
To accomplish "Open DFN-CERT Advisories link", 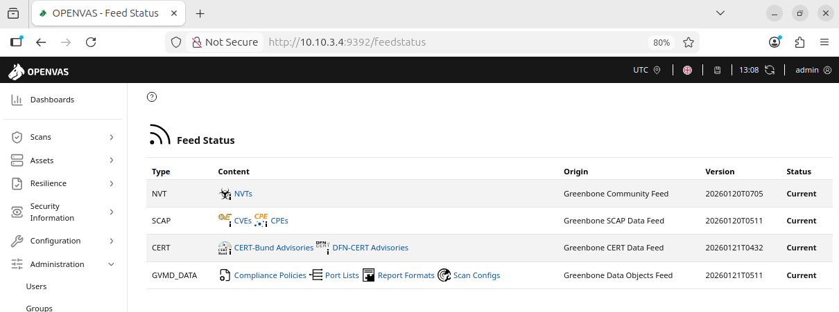I will pos(370,248).
